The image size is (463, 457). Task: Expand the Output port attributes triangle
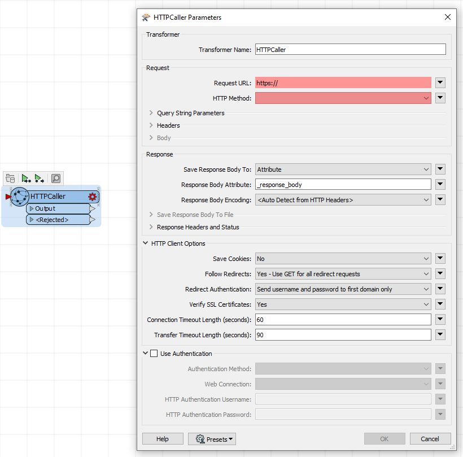coord(32,208)
